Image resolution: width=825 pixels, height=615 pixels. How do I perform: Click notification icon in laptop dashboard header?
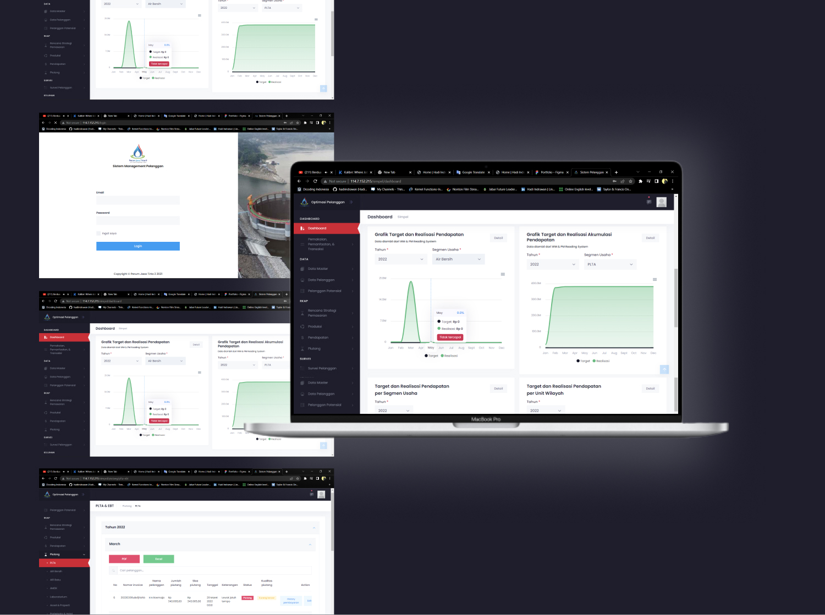648,202
